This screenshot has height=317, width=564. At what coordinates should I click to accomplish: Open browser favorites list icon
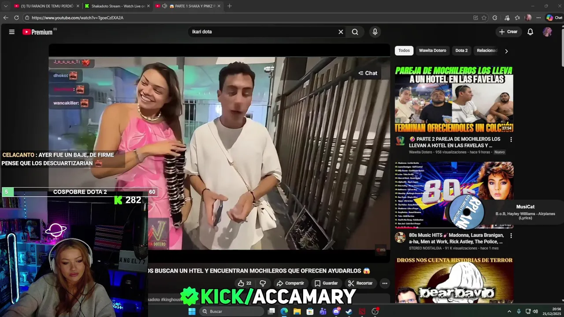pos(517,18)
